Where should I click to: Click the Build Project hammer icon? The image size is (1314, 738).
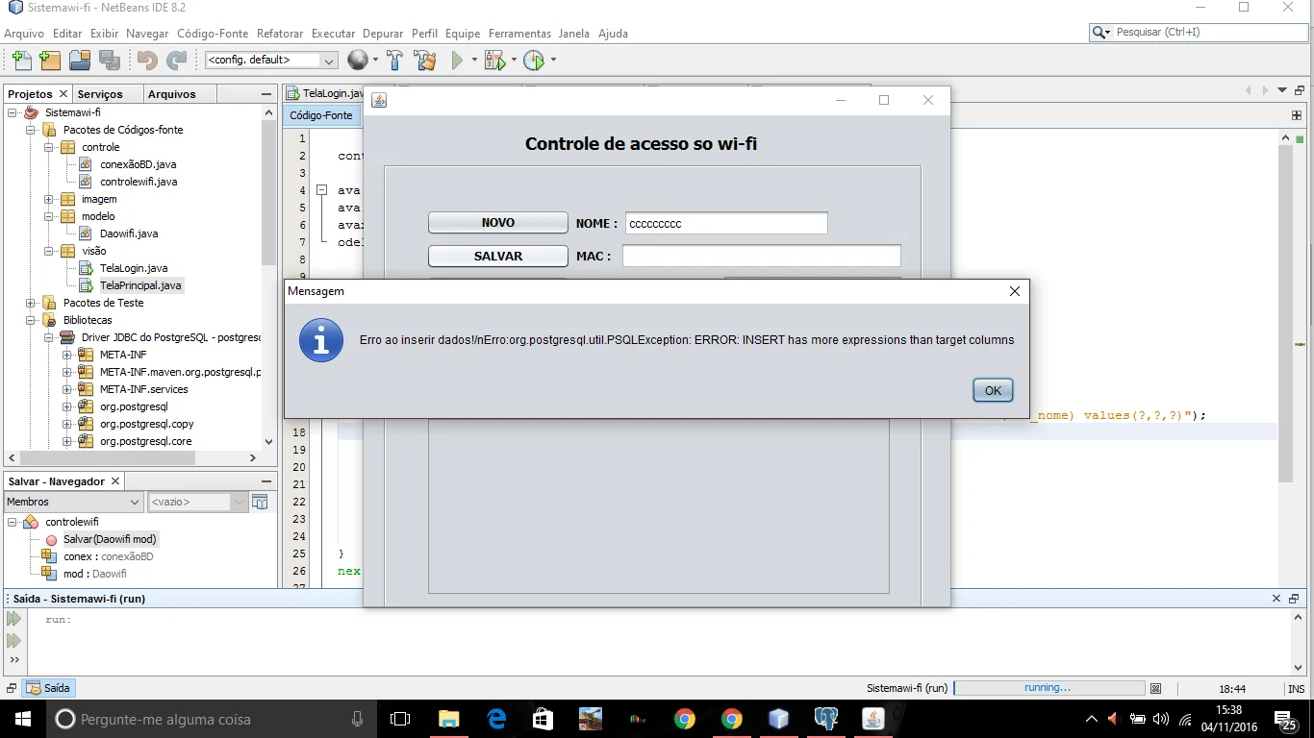pyautogui.click(x=394, y=60)
